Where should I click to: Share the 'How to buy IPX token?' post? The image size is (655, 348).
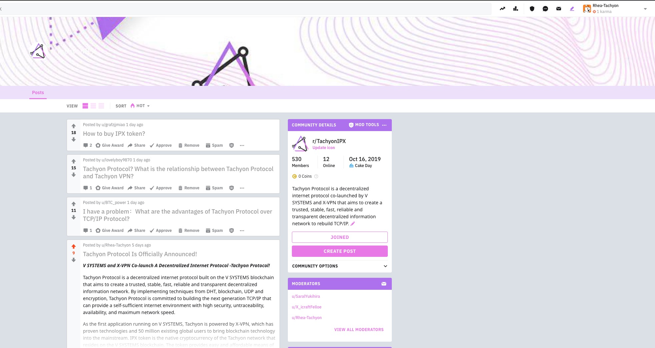[137, 145]
